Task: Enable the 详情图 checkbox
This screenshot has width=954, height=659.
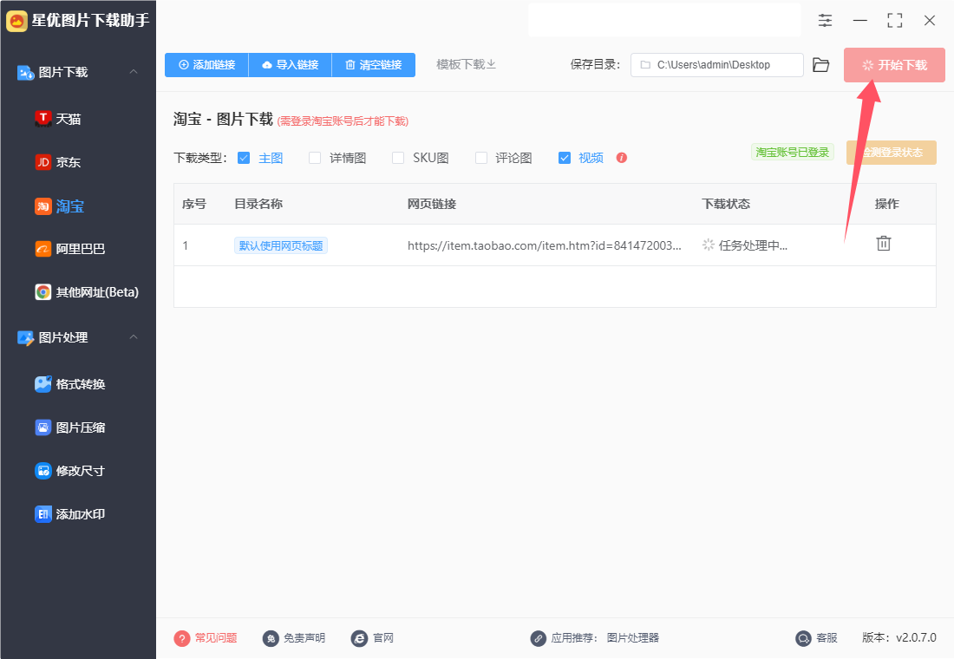Action: 315,158
